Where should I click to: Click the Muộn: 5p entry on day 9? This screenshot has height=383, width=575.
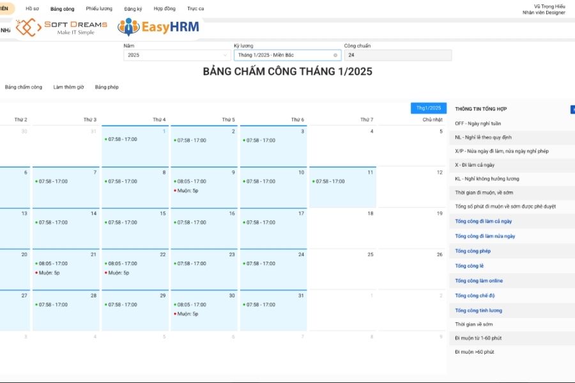pos(186,191)
